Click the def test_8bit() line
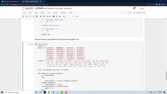The height and width of the screenshot is (94, 167). point(41,44)
